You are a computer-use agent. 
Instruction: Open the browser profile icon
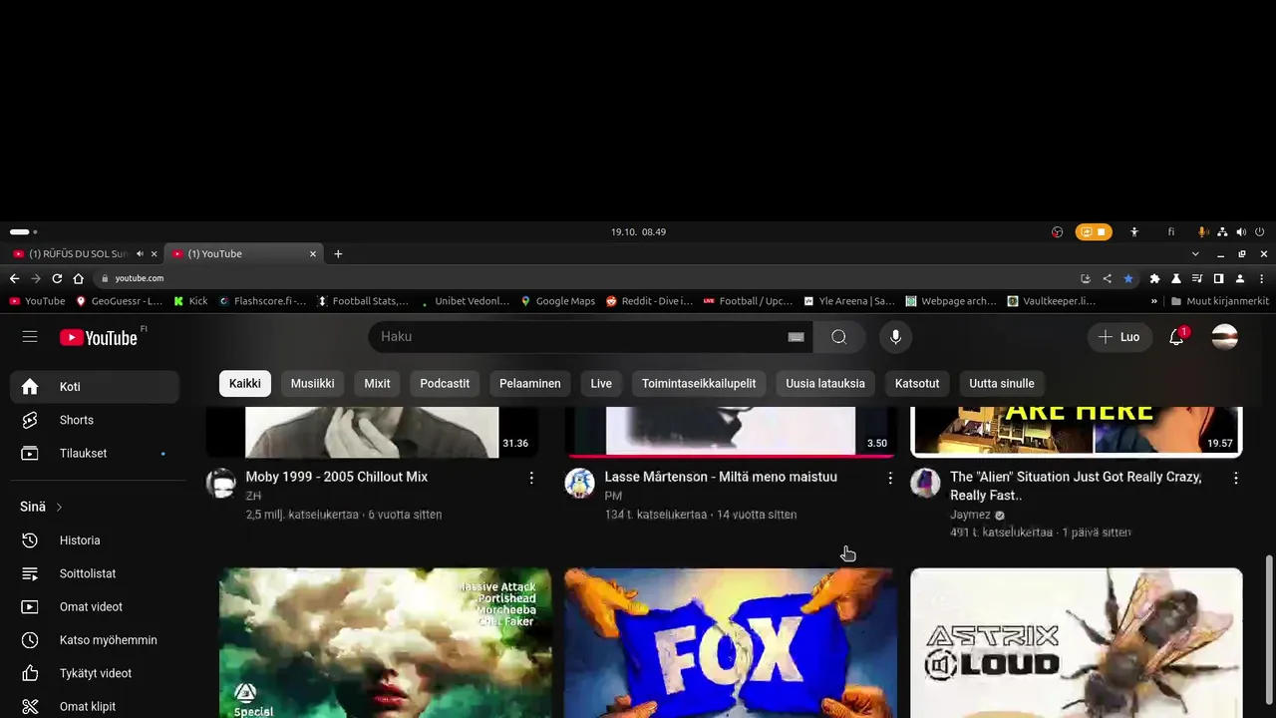coord(1240,278)
